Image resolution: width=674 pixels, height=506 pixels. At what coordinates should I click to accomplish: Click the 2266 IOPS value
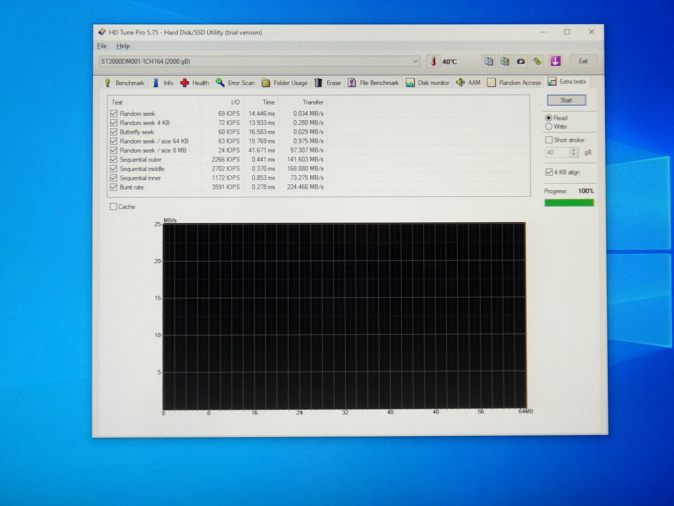pyautogui.click(x=226, y=160)
